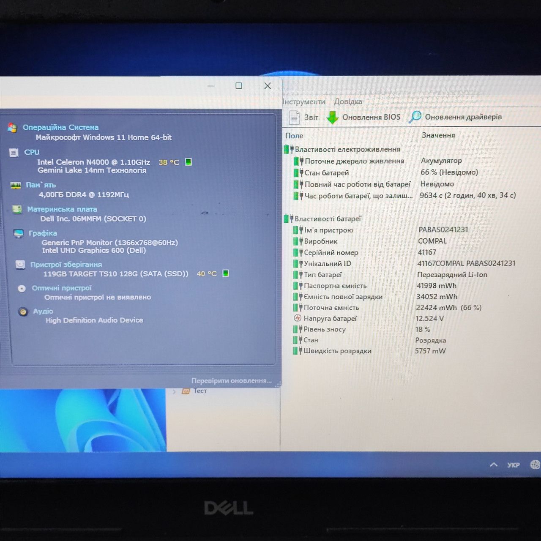Viewport: 541px width, 541px height.
Task: Click Intel Celeron N4000 @ 1.10GHz text
Action: click(x=93, y=162)
